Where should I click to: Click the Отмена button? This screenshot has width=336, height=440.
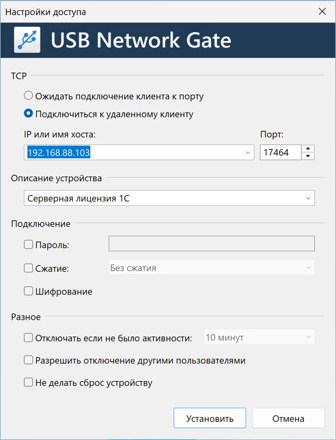coord(288,418)
